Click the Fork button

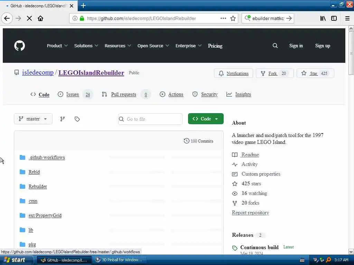pyautogui.click(x=274, y=73)
